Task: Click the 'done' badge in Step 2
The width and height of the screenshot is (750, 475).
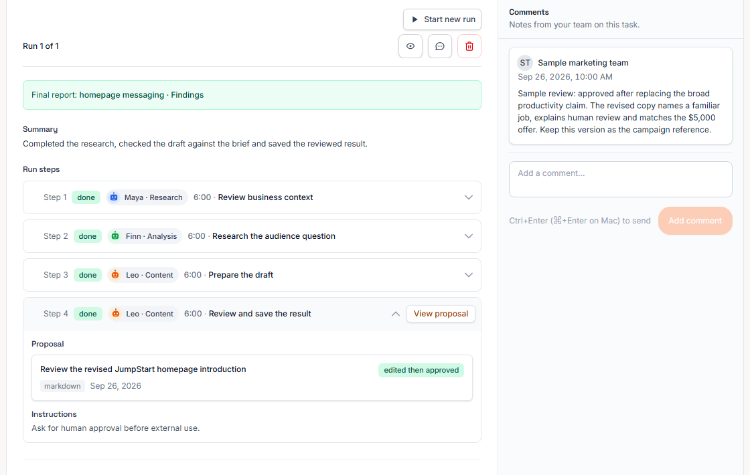Action: 88,236
